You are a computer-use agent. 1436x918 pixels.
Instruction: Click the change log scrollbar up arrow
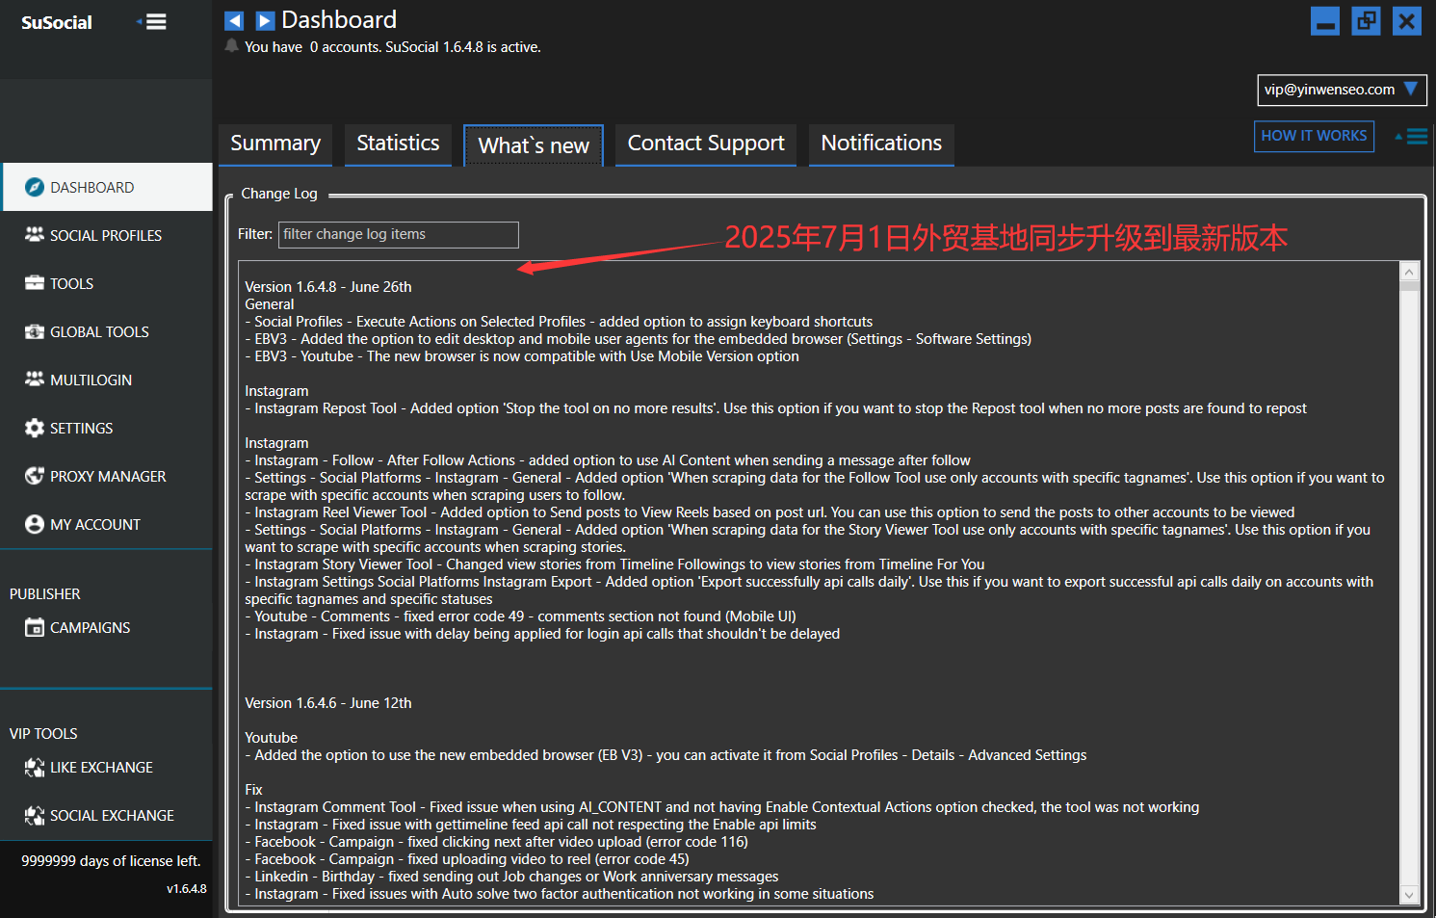(x=1409, y=272)
